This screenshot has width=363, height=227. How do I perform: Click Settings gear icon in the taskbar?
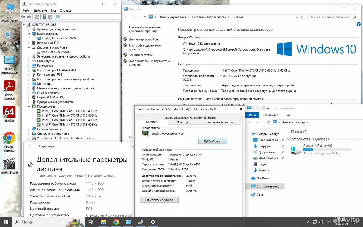pyautogui.click(x=153, y=222)
